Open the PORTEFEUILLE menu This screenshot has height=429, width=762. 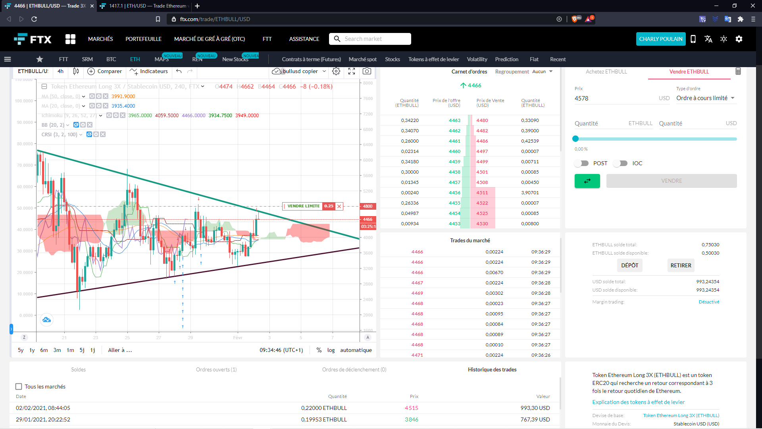click(143, 39)
